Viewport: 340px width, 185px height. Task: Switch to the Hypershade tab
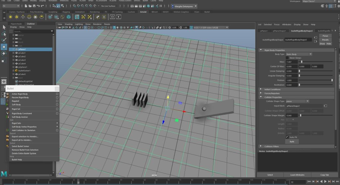point(16,24)
